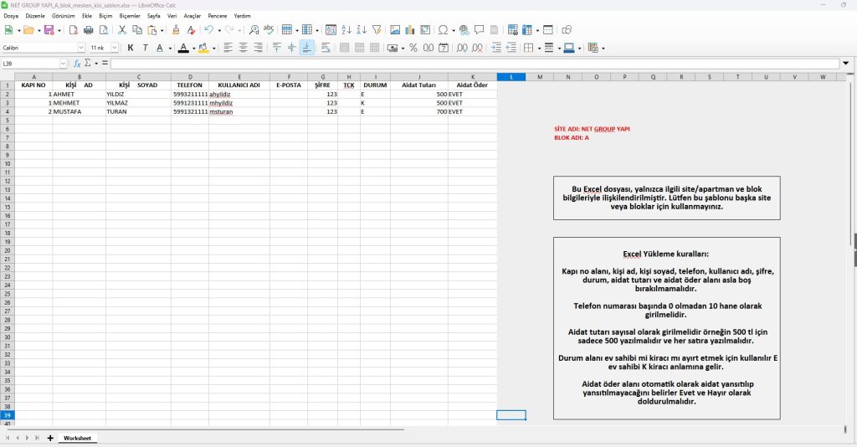Open the Biçim menu
This screenshot has width=857, height=447.
click(105, 16)
